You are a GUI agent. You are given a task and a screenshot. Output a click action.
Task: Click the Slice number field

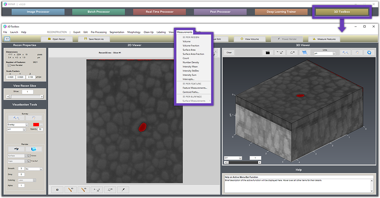28,92
